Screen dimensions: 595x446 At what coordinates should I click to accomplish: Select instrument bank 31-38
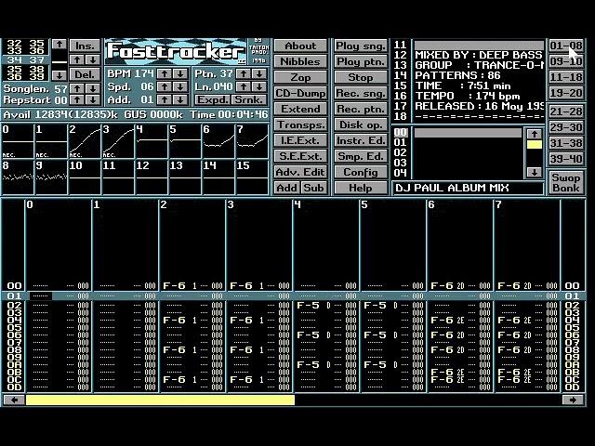pos(566,143)
